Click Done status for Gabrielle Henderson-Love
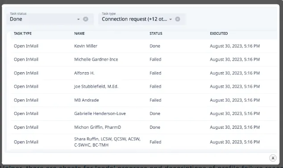Viewport: 283px width, 168px height. [x=155, y=114]
